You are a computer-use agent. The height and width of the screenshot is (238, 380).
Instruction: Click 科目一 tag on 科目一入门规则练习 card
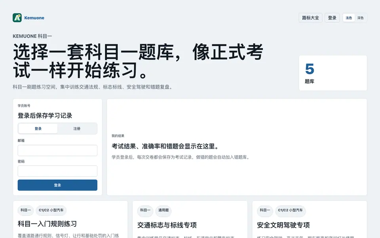pyautogui.click(x=26, y=210)
